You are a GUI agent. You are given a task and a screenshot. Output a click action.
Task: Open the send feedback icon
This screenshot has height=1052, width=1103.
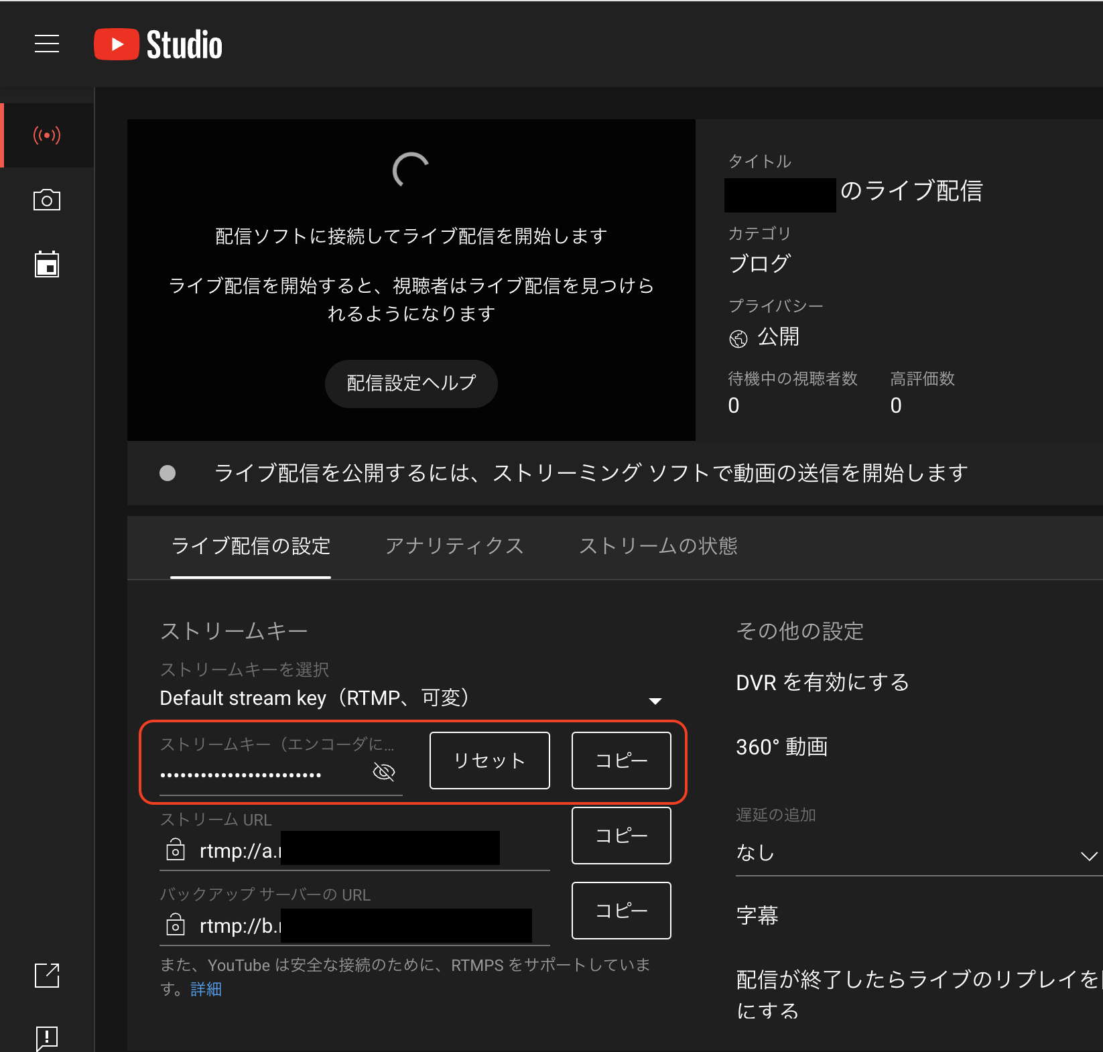(x=47, y=1037)
